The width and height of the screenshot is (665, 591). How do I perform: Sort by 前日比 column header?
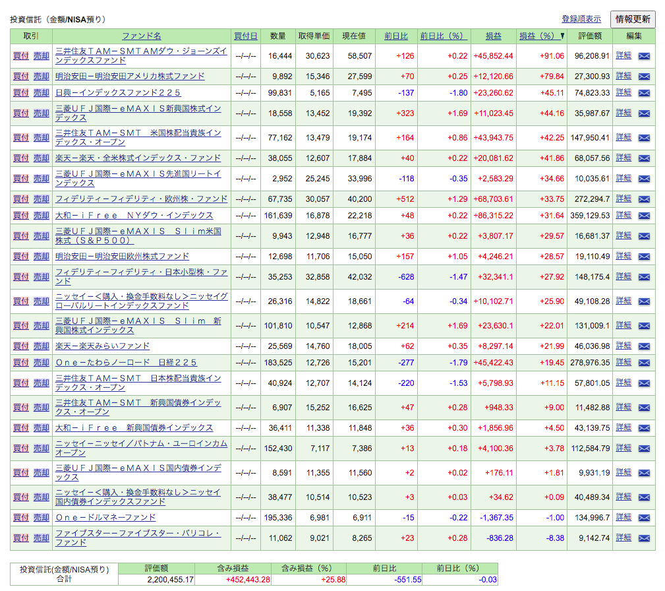(x=396, y=36)
